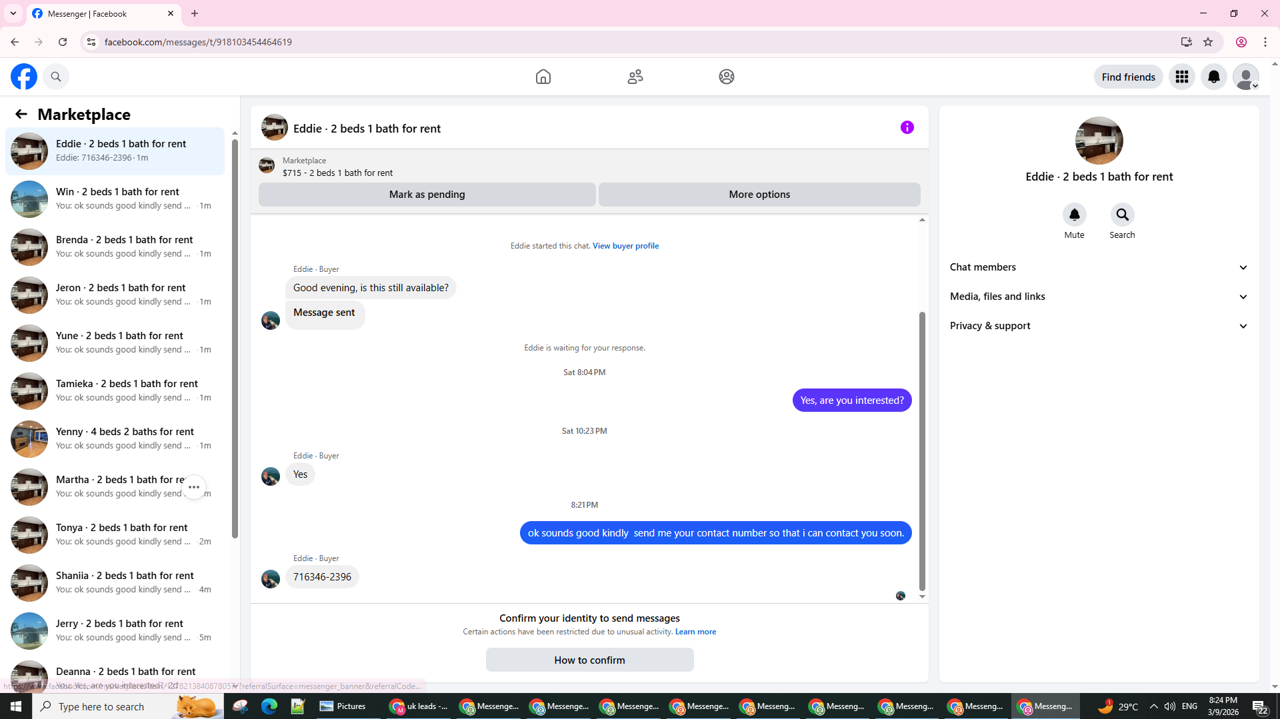Click How to confirm button
This screenshot has width=1280, height=719.
pos(589,660)
